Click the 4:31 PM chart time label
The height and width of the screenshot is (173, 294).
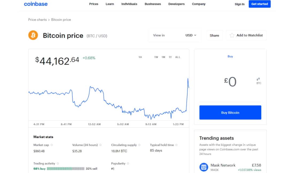[39, 124]
